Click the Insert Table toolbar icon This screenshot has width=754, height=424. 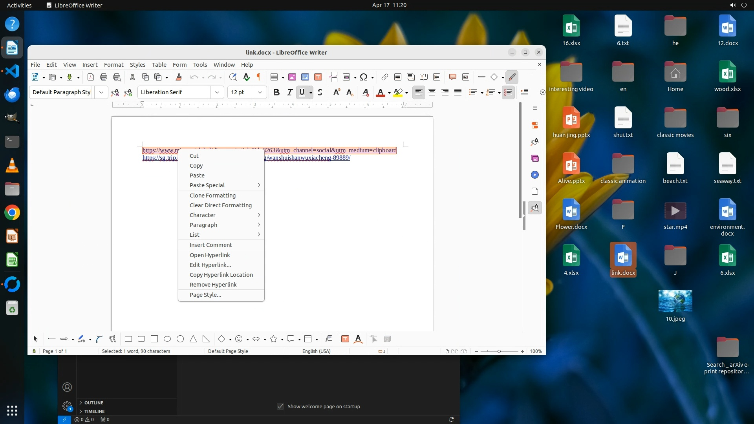point(274,77)
